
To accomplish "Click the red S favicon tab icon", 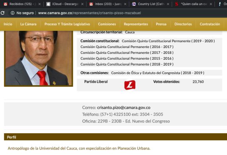I will pos(177,4).
